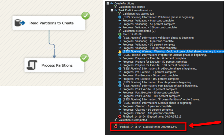Viewport: 224px width, 135px height.
Task: Click info icon beside Execute phase is beginning
Action: pos(120,82)
